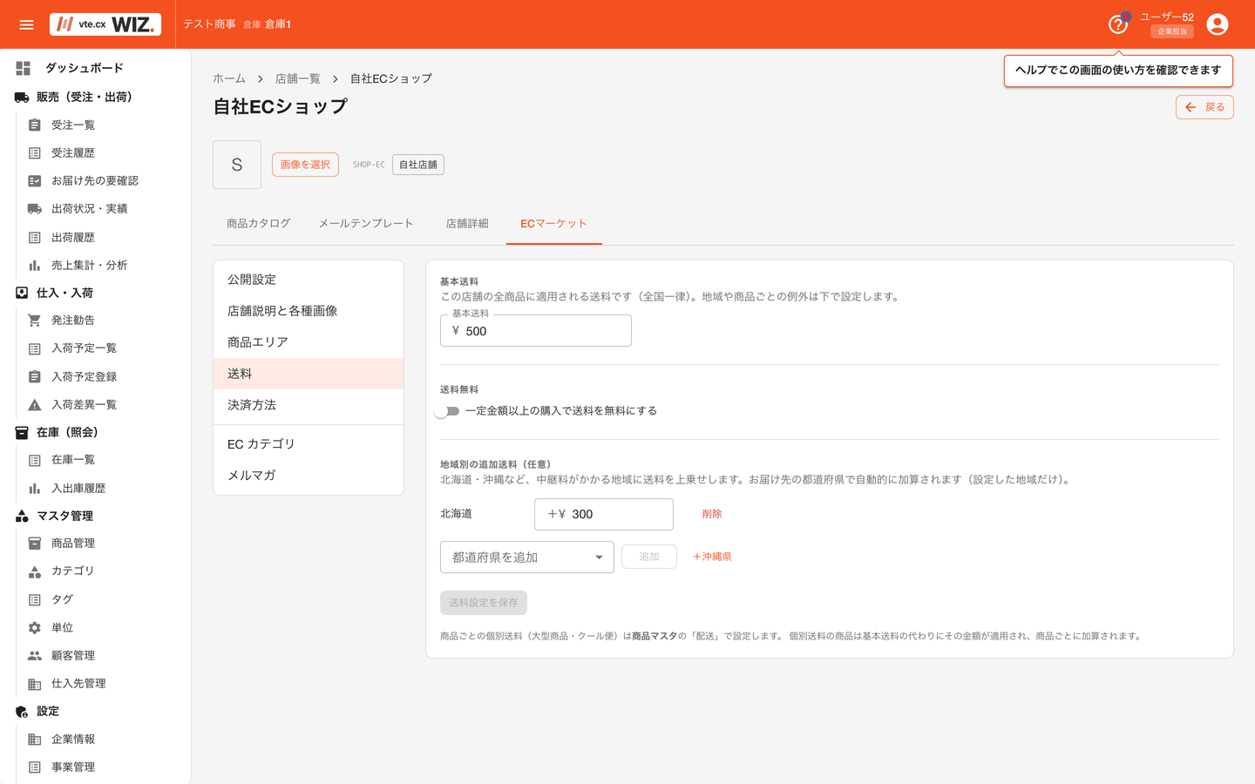Switch to the 店舗詳細 tab
The height and width of the screenshot is (784, 1255).
(467, 224)
